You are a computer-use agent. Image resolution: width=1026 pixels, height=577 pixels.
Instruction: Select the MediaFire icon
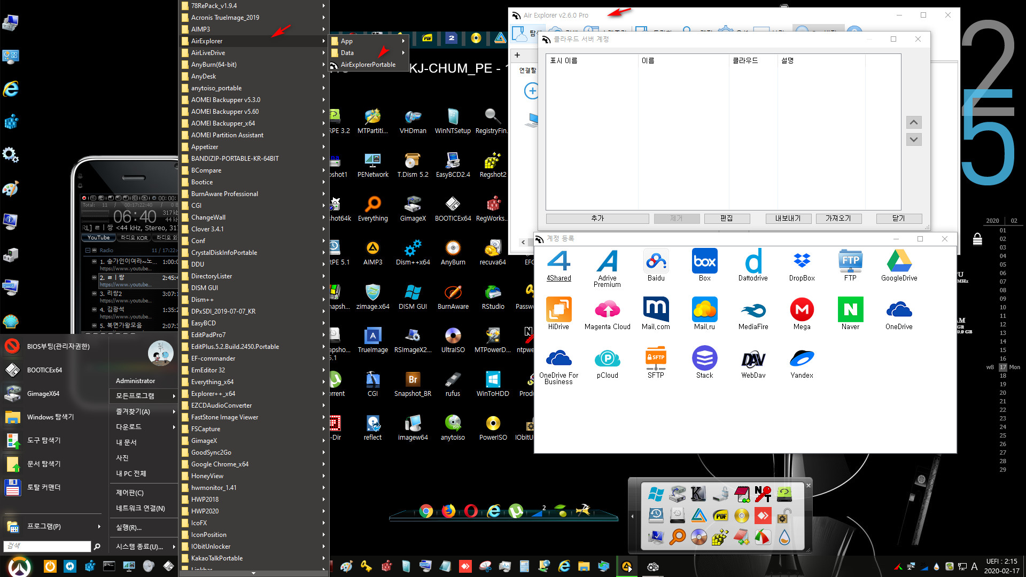753,314
